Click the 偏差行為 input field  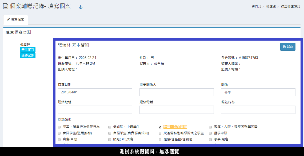click(x=258, y=110)
